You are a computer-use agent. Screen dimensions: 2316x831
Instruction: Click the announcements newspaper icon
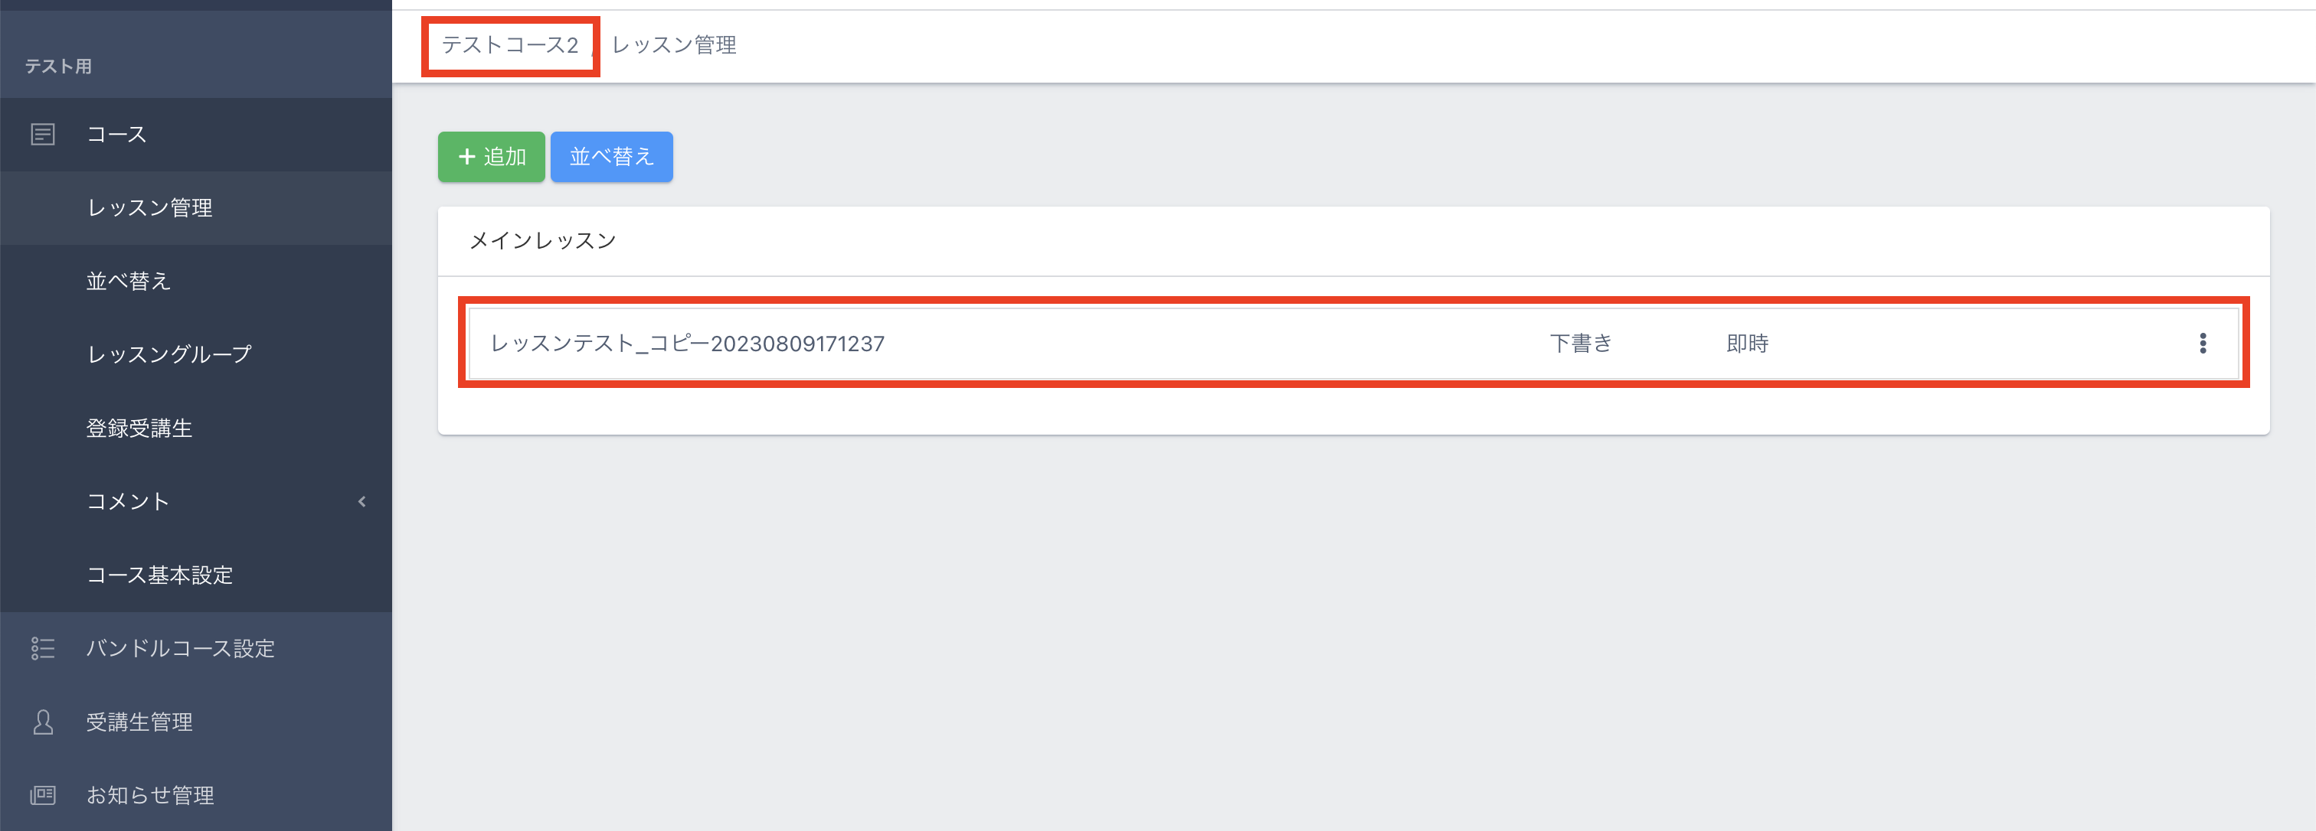[42, 795]
